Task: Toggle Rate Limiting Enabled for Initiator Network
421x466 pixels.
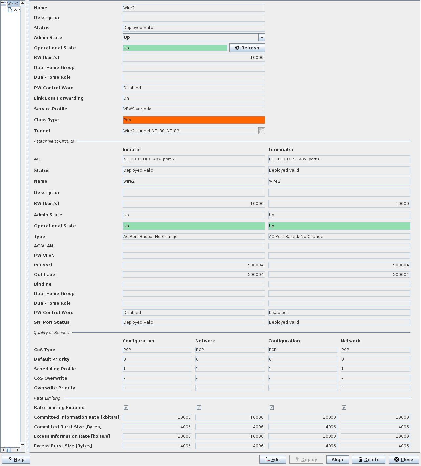Action: 199,407
